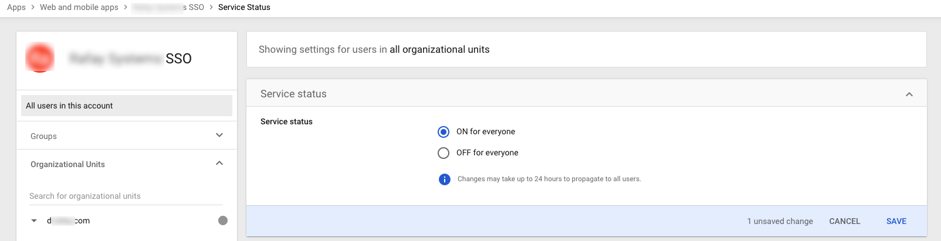Click CANCEL to discard change
The height and width of the screenshot is (241, 941).
click(845, 221)
